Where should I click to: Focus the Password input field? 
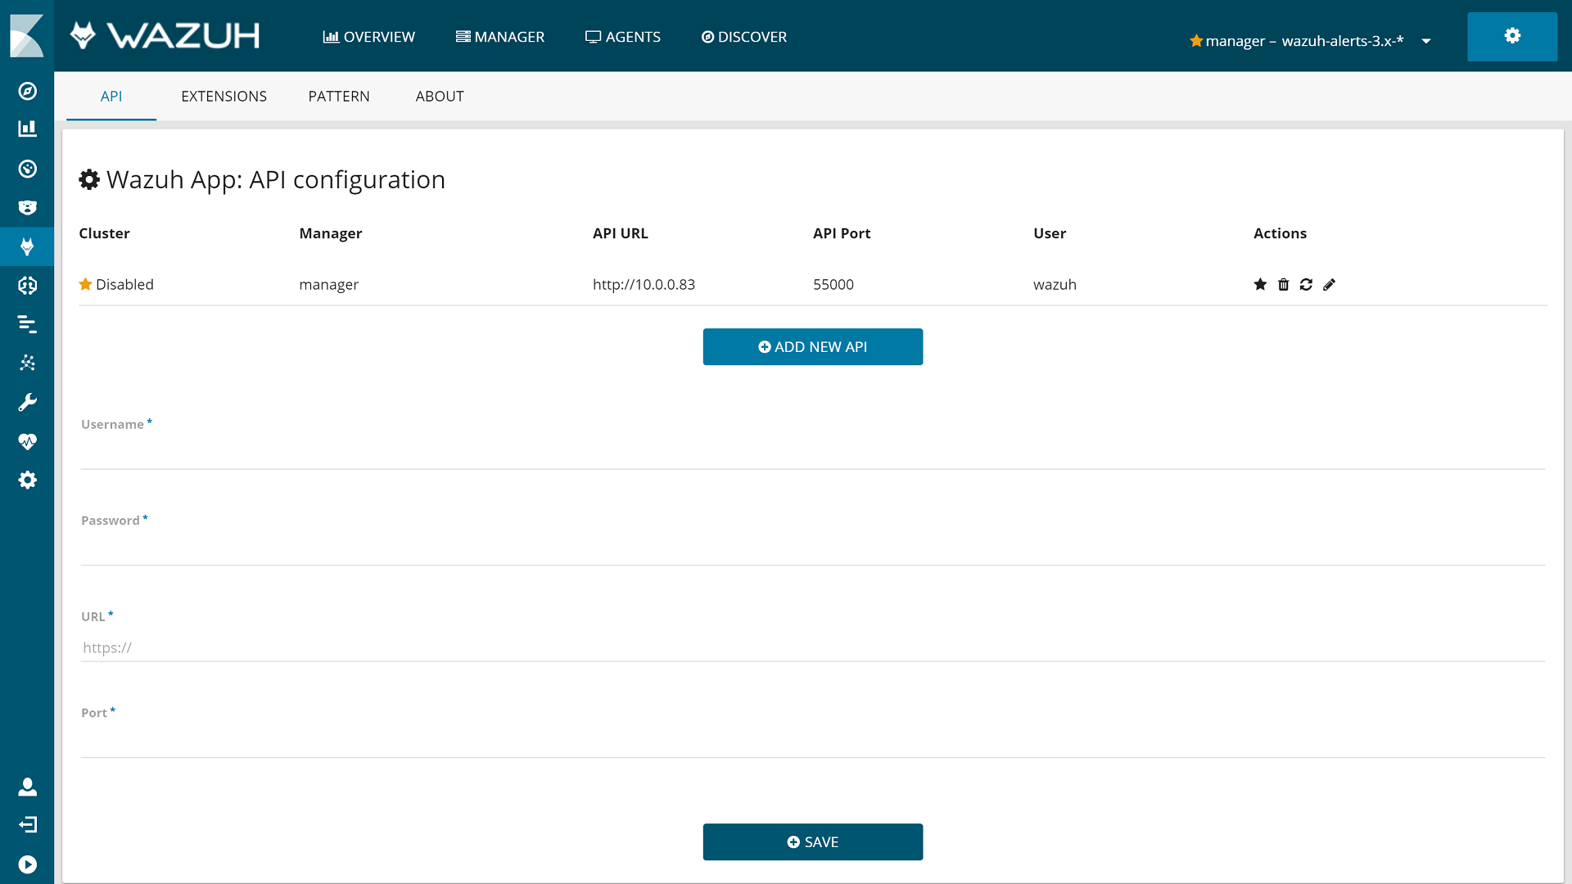coord(812,550)
